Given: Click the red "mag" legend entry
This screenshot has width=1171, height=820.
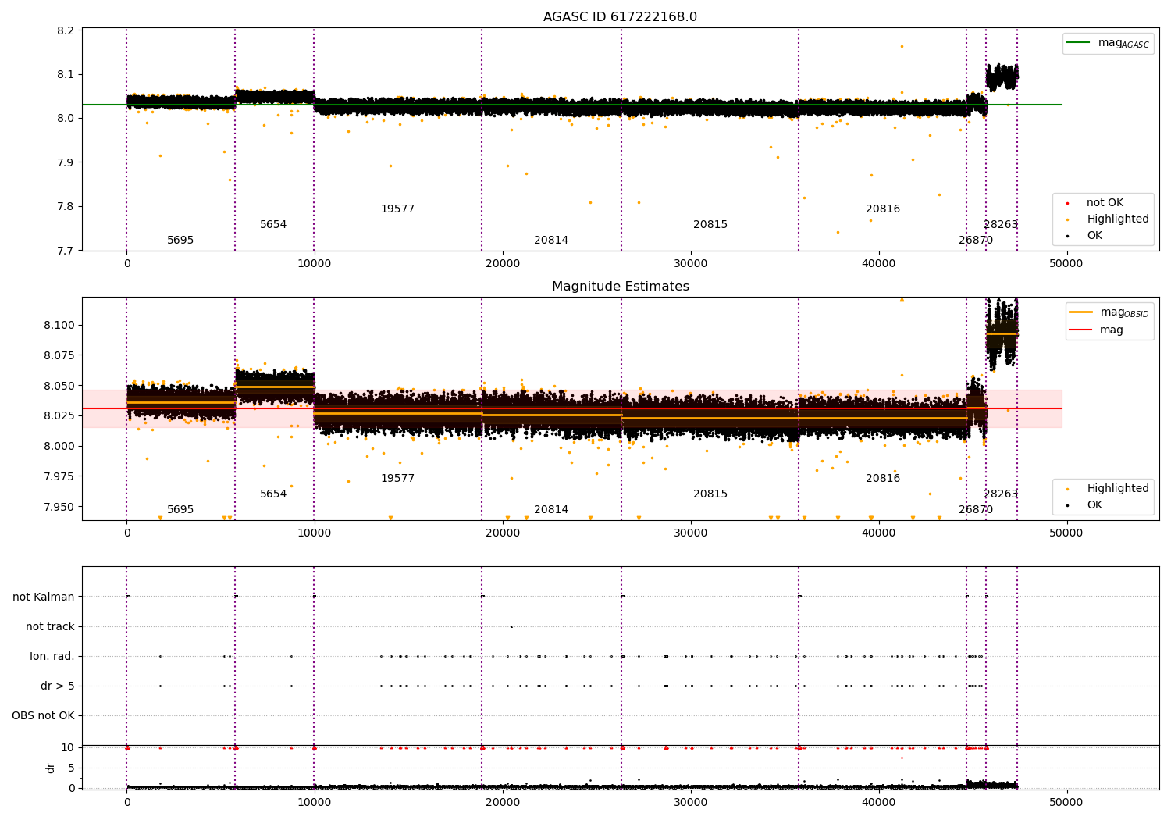Looking at the screenshot, I should pos(1096,330).
